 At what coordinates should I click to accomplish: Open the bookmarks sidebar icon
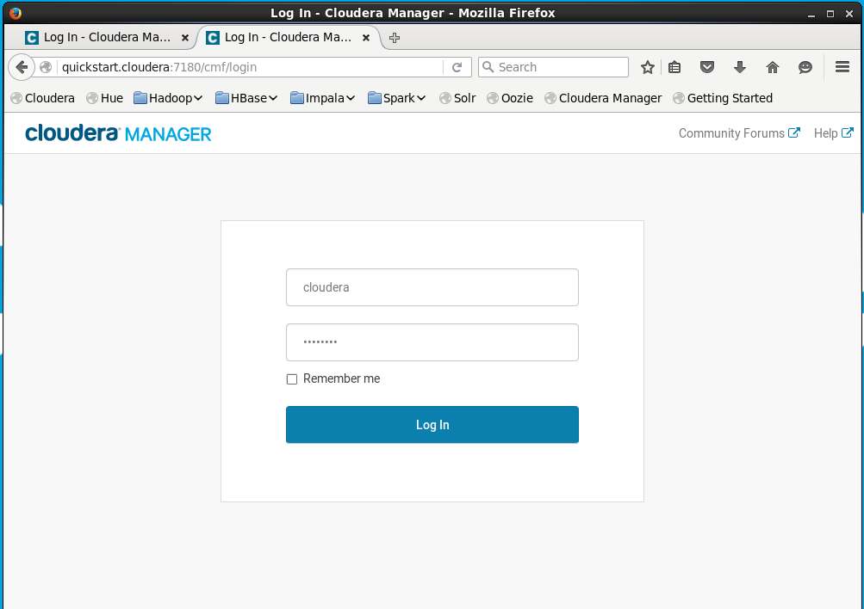click(x=674, y=66)
